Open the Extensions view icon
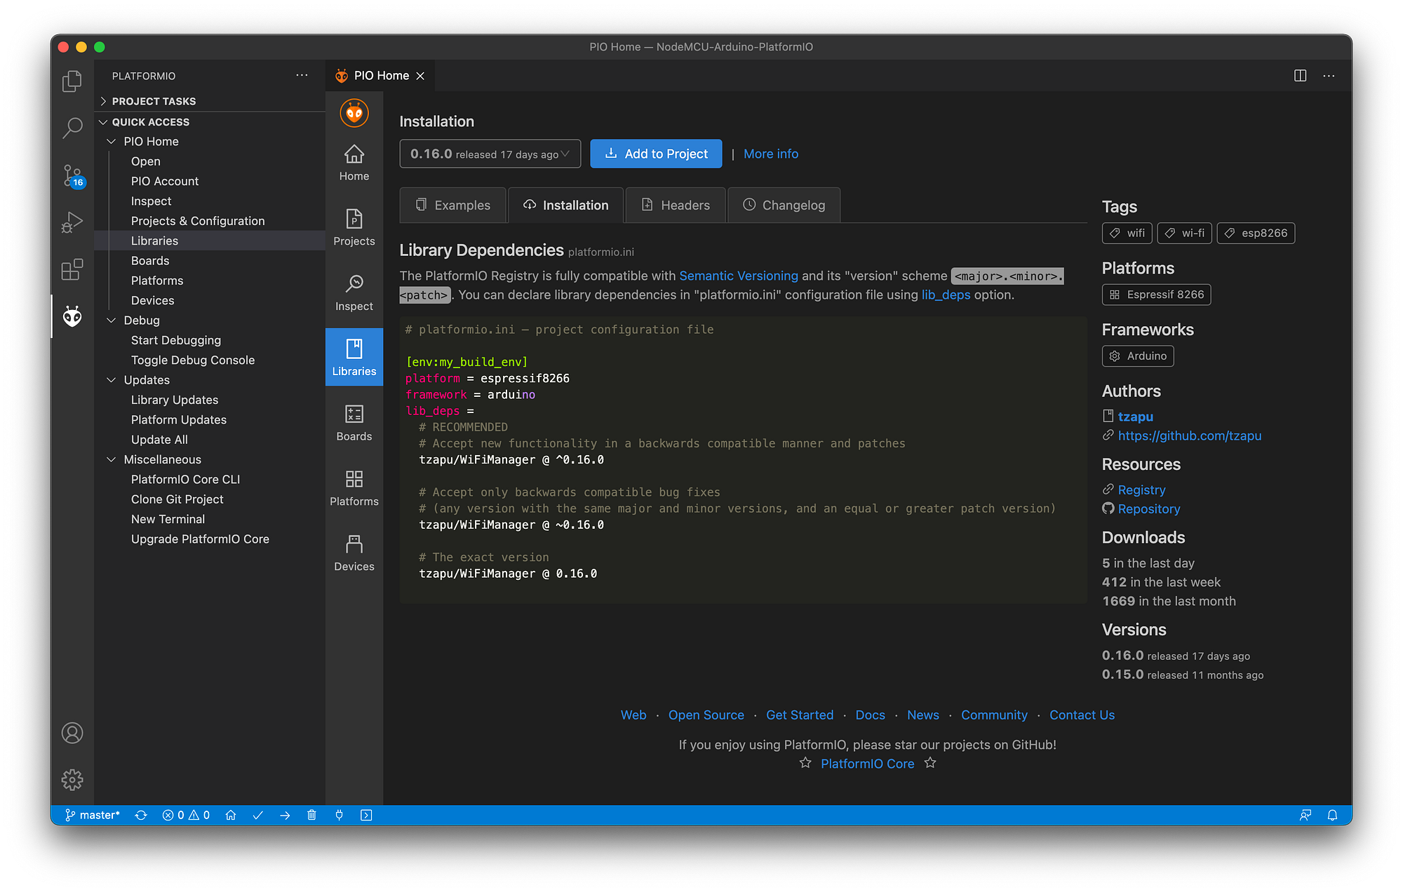 [72, 269]
